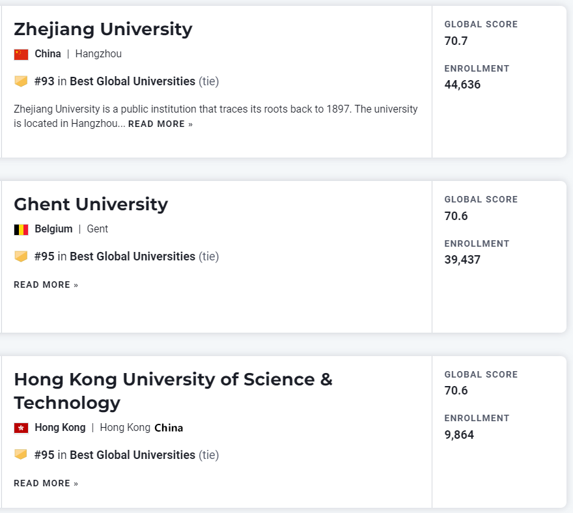Click the Belgium flag icon
This screenshot has height=513, width=573.
tap(21, 229)
